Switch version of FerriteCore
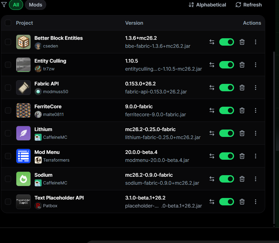The image size is (279, 243). click(212, 110)
